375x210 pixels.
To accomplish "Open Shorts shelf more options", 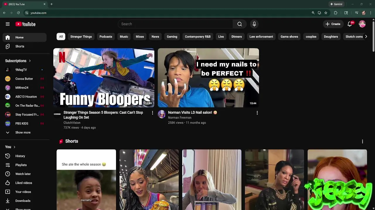I will pyautogui.click(x=362, y=141).
